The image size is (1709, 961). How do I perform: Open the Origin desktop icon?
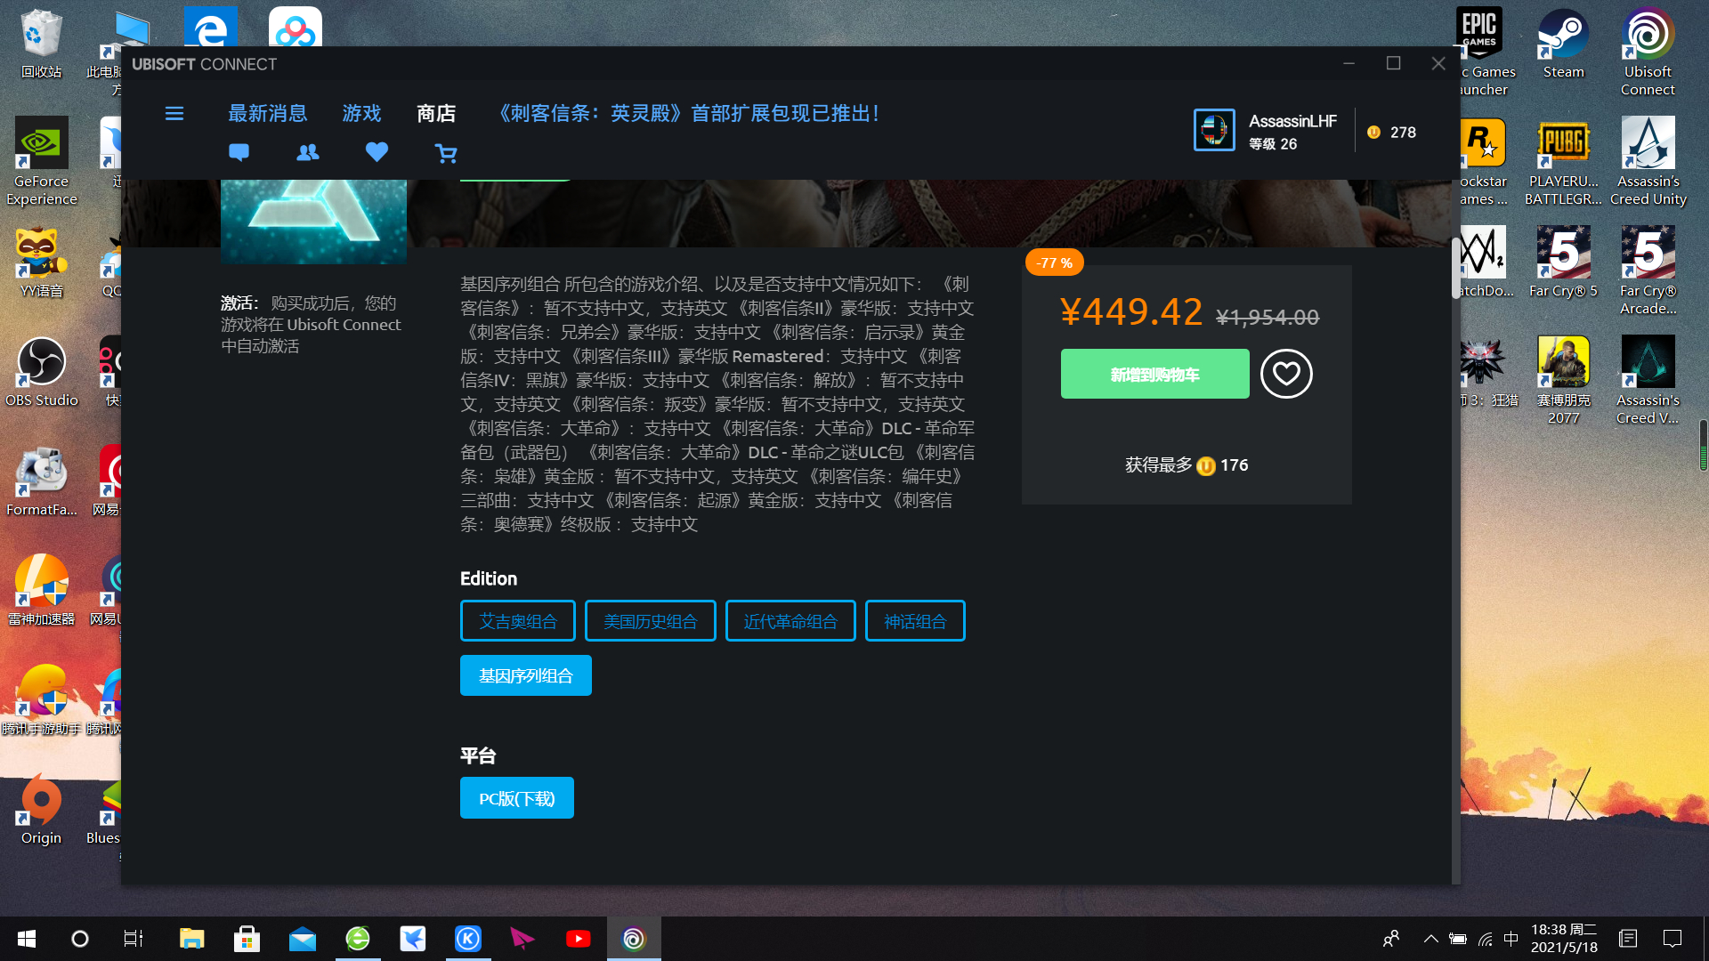coord(41,810)
